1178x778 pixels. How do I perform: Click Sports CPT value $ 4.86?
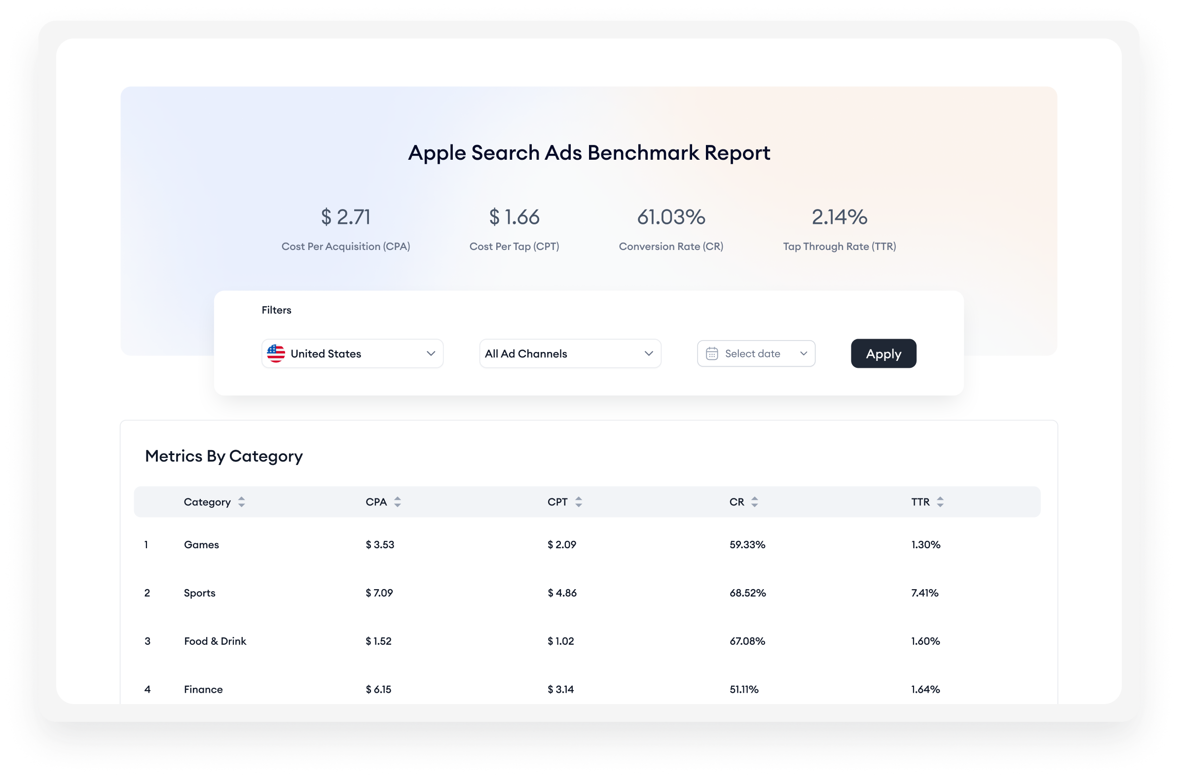(562, 593)
